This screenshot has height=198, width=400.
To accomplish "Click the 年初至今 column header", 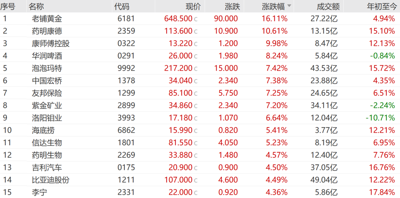I will click(381, 6).
